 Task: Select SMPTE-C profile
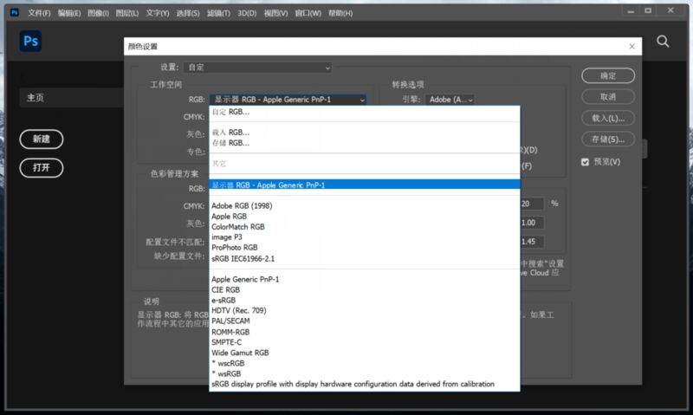point(365,342)
